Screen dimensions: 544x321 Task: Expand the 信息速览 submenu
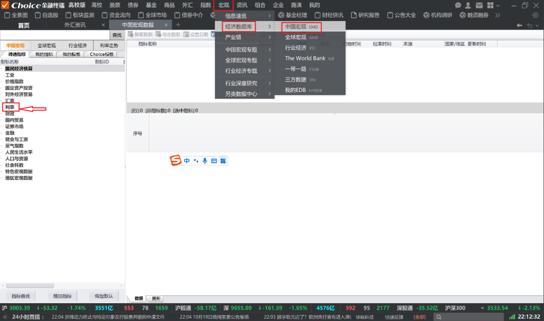pyautogui.click(x=245, y=16)
